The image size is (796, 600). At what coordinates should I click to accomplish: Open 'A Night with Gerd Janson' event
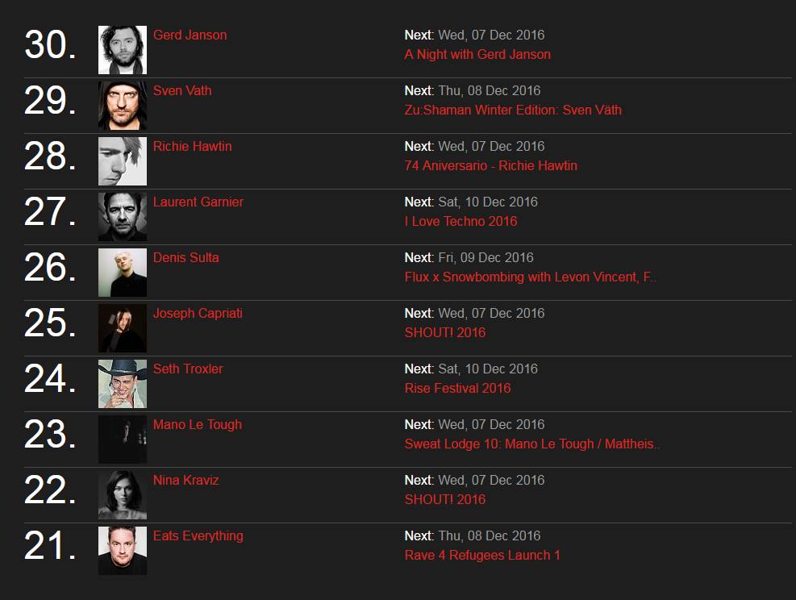click(x=477, y=54)
